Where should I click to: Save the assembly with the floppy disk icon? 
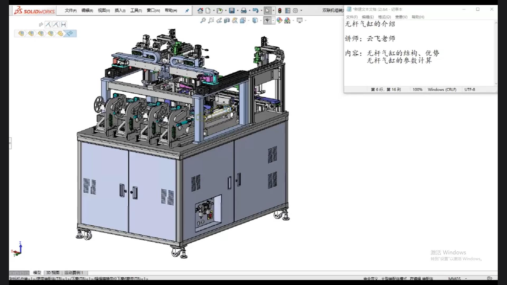232,11
